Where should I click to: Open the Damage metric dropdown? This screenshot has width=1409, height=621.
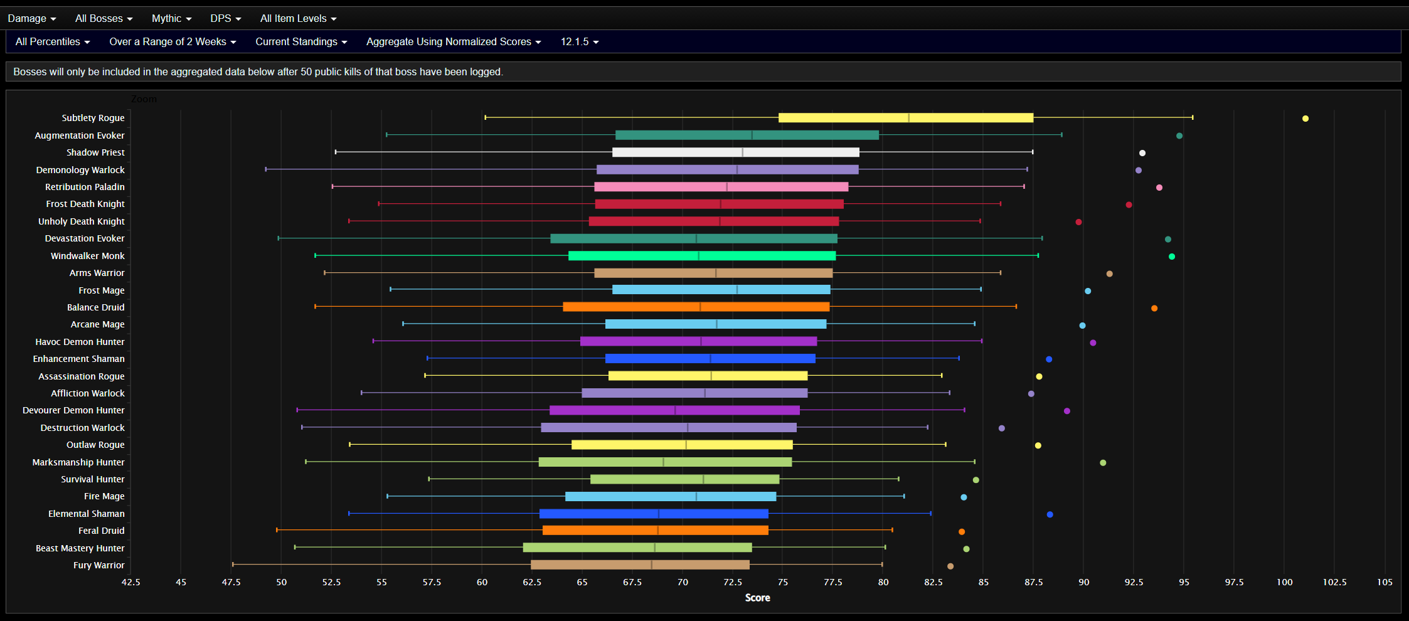coord(31,19)
